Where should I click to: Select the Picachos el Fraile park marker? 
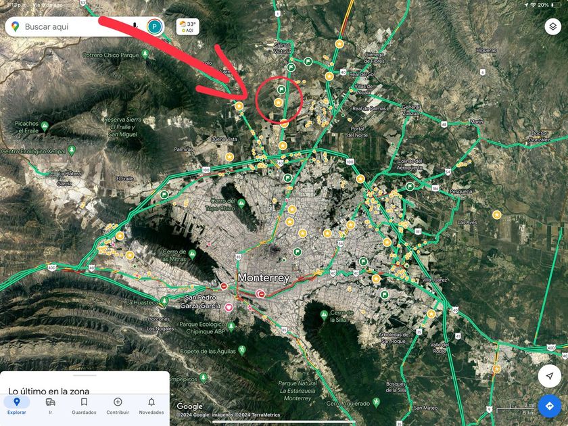coord(45,126)
